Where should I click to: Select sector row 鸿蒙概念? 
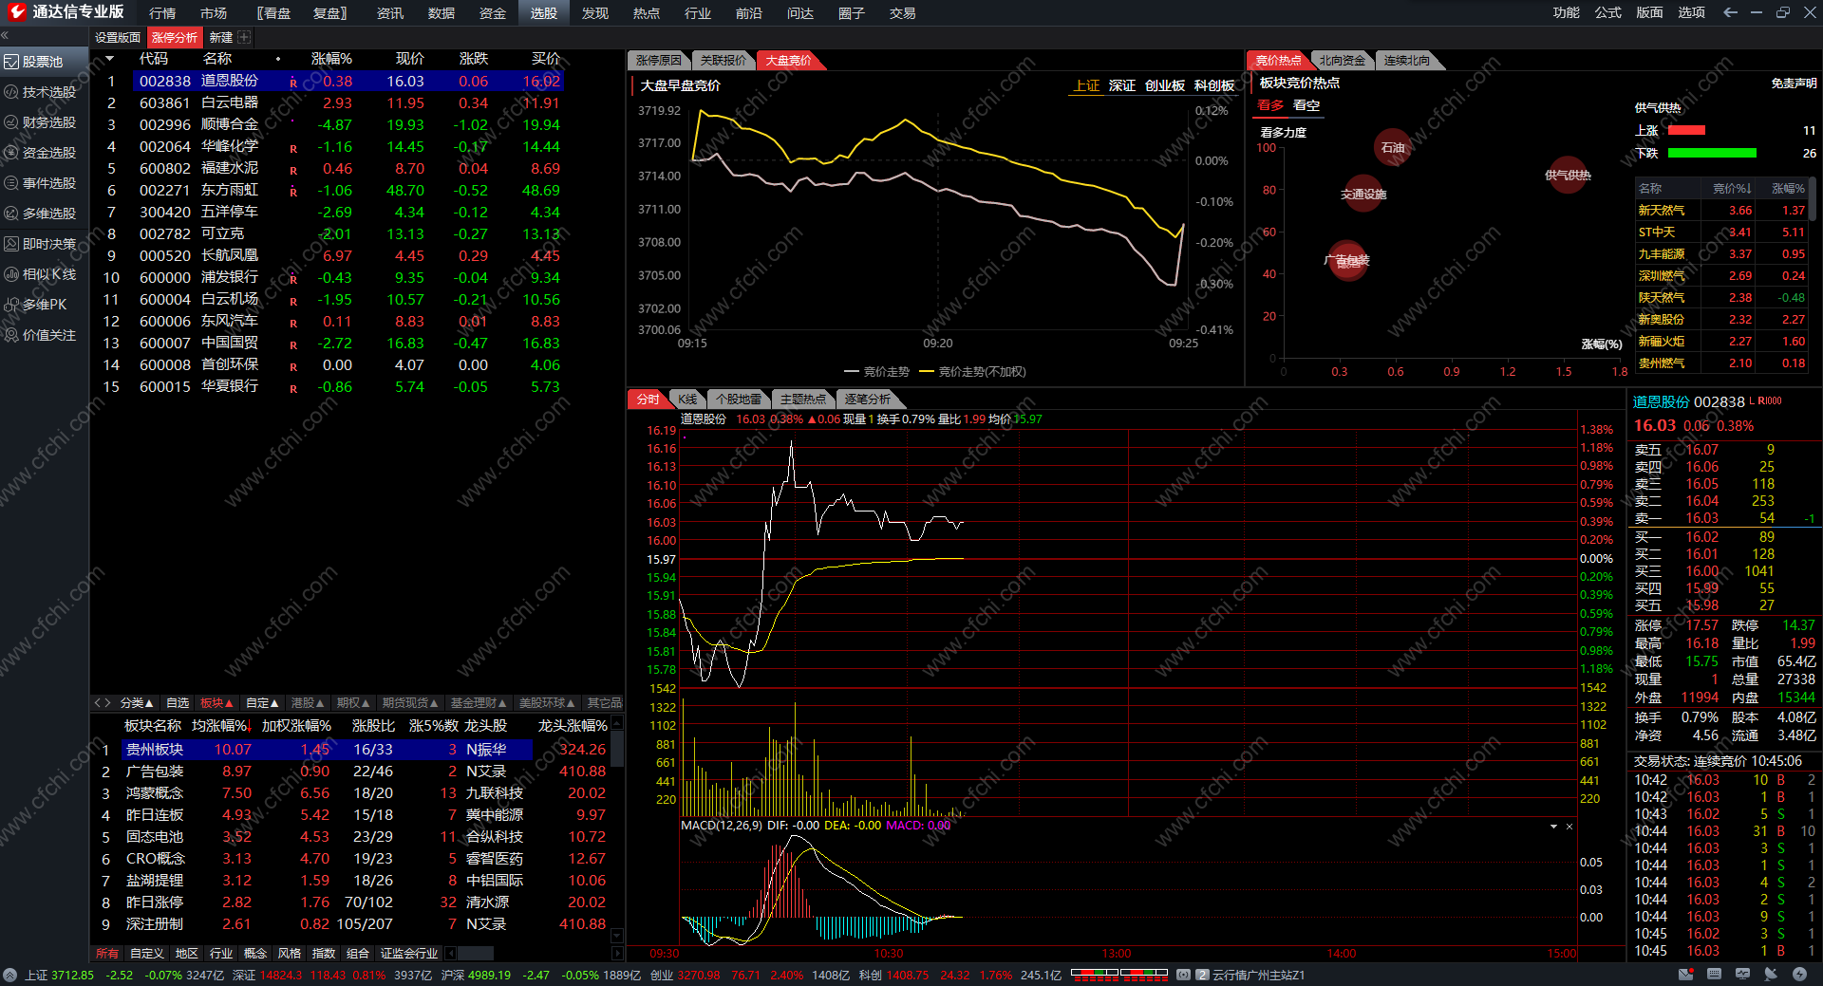tap(351, 793)
